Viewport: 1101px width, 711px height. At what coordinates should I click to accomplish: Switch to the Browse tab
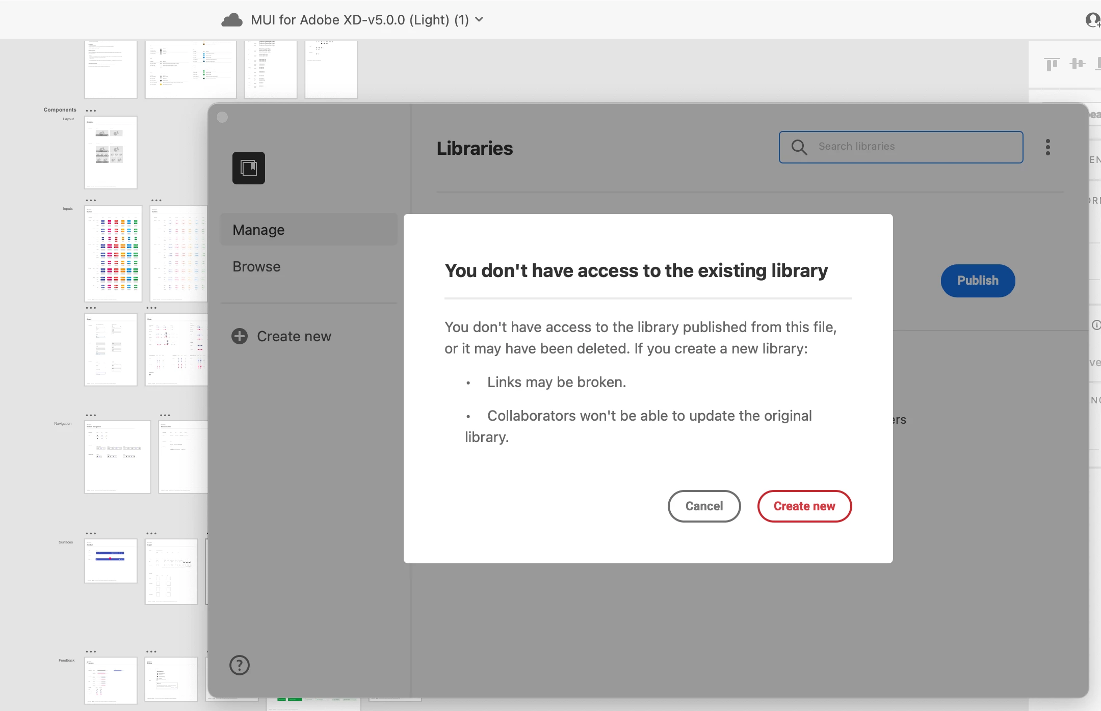[x=256, y=266]
